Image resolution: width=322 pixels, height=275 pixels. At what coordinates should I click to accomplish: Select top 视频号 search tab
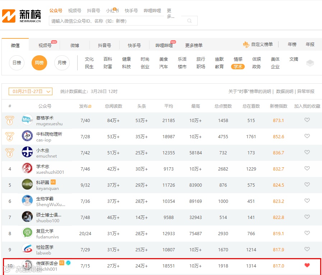[74, 10]
